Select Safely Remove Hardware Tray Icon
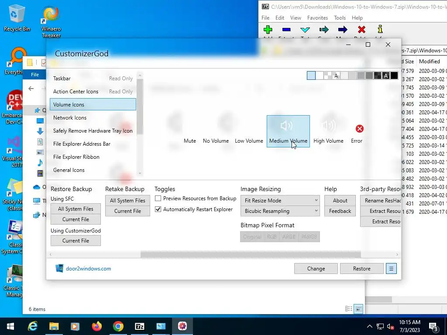 (93, 131)
